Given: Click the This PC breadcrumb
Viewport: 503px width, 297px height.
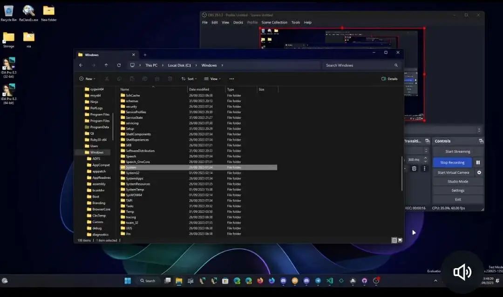Looking at the screenshot, I should 151,65.
